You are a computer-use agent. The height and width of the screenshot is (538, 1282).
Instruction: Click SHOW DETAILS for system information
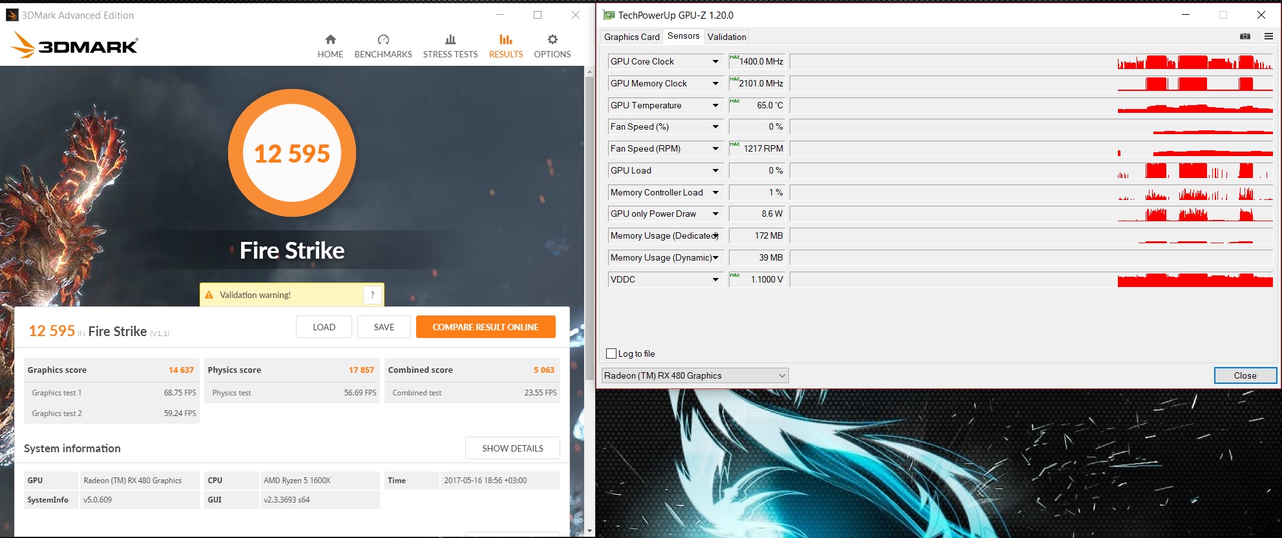[512, 448]
